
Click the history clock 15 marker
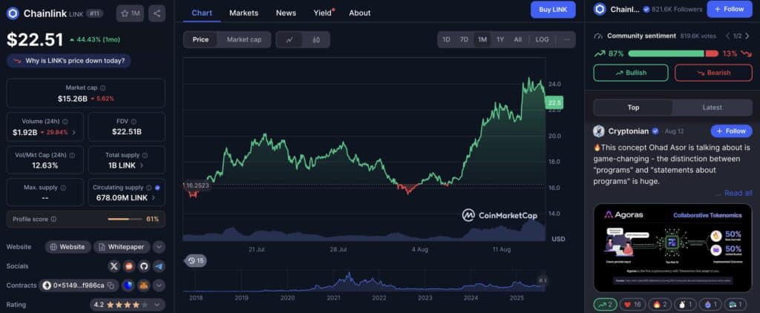(196, 260)
